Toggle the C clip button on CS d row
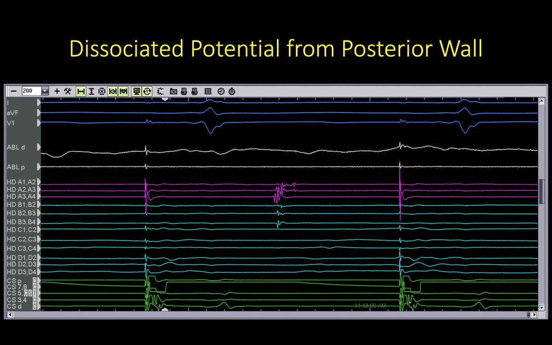The image size is (552, 345). tap(34, 306)
